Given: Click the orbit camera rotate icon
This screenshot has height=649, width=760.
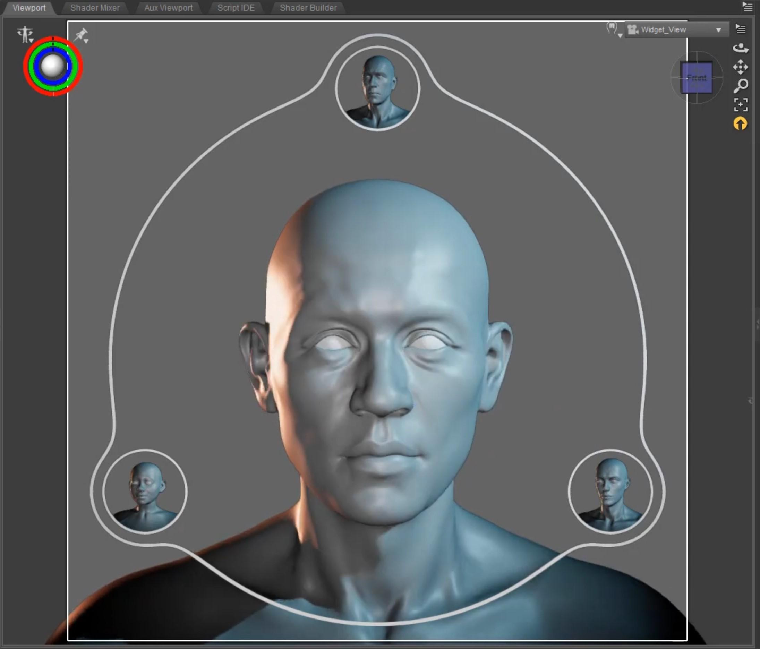Looking at the screenshot, I should click(x=740, y=48).
